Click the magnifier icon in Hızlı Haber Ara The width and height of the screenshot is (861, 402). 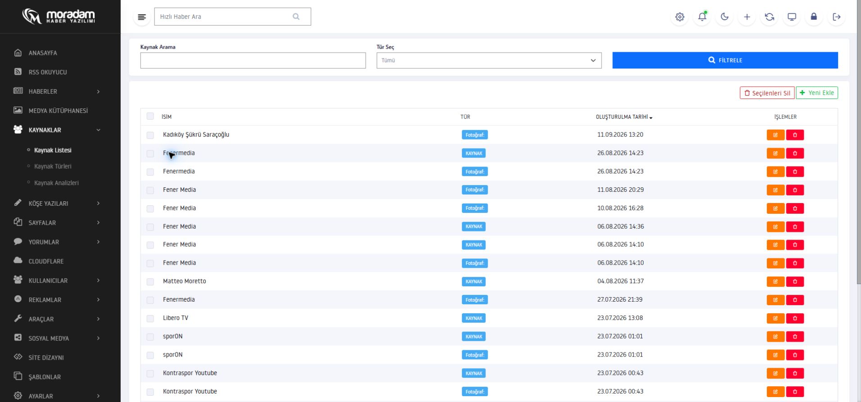(x=296, y=17)
